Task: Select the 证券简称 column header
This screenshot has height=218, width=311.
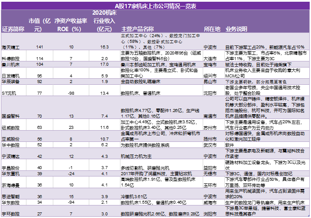Action: [13, 29]
